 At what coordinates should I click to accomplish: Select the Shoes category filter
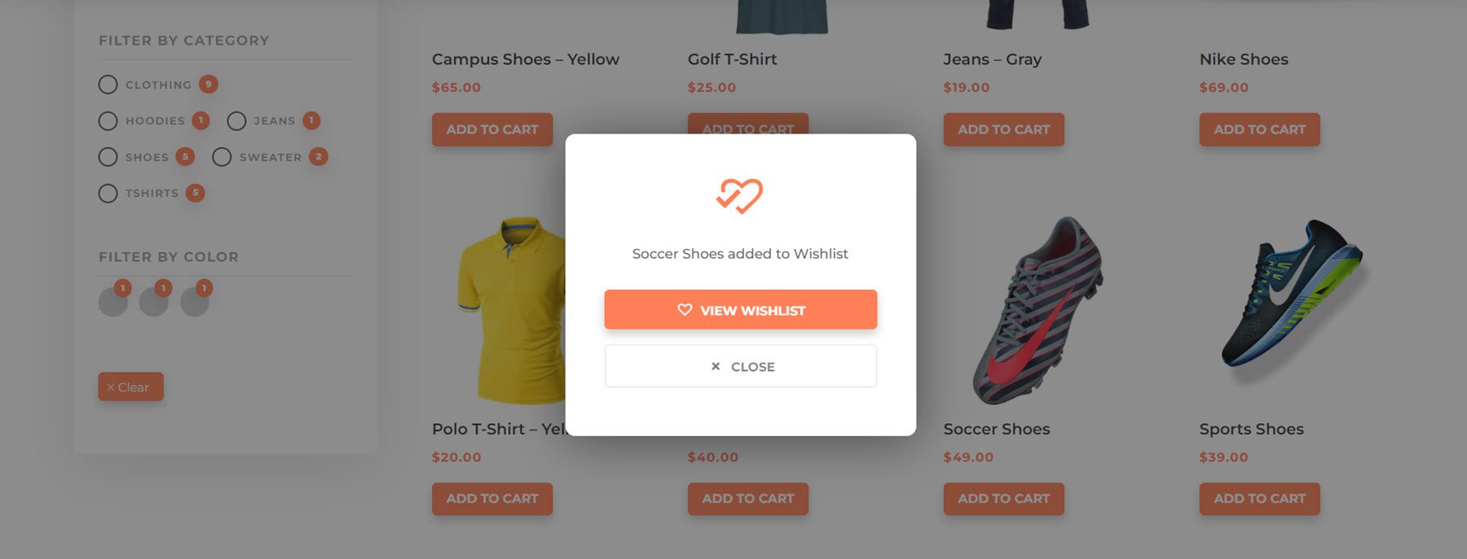click(x=108, y=157)
